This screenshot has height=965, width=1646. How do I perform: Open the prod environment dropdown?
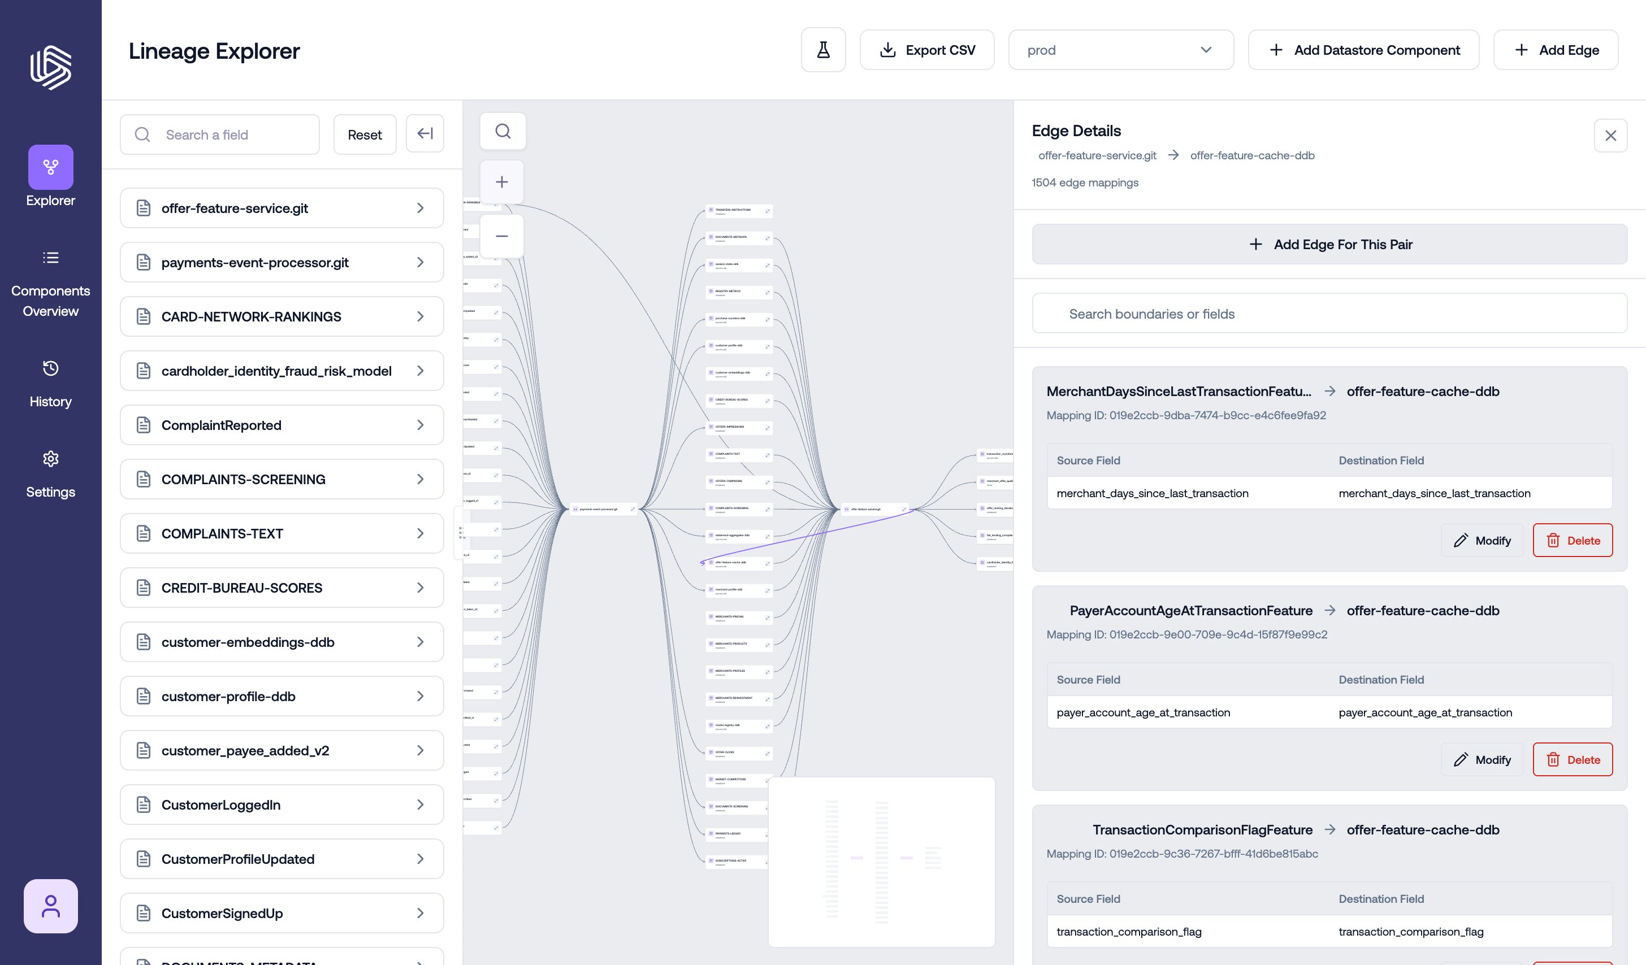1120,50
